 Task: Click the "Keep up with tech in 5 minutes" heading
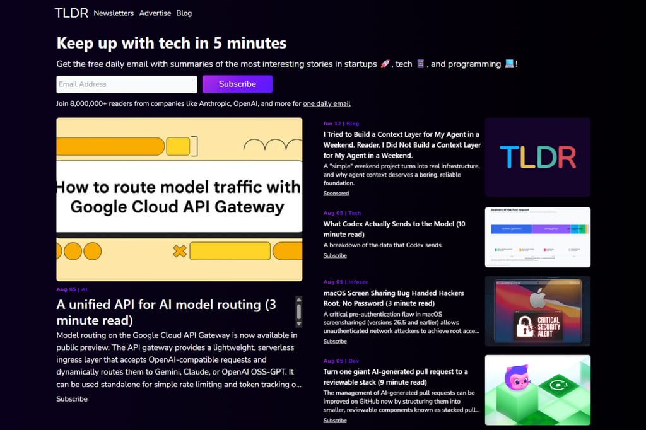(x=172, y=44)
